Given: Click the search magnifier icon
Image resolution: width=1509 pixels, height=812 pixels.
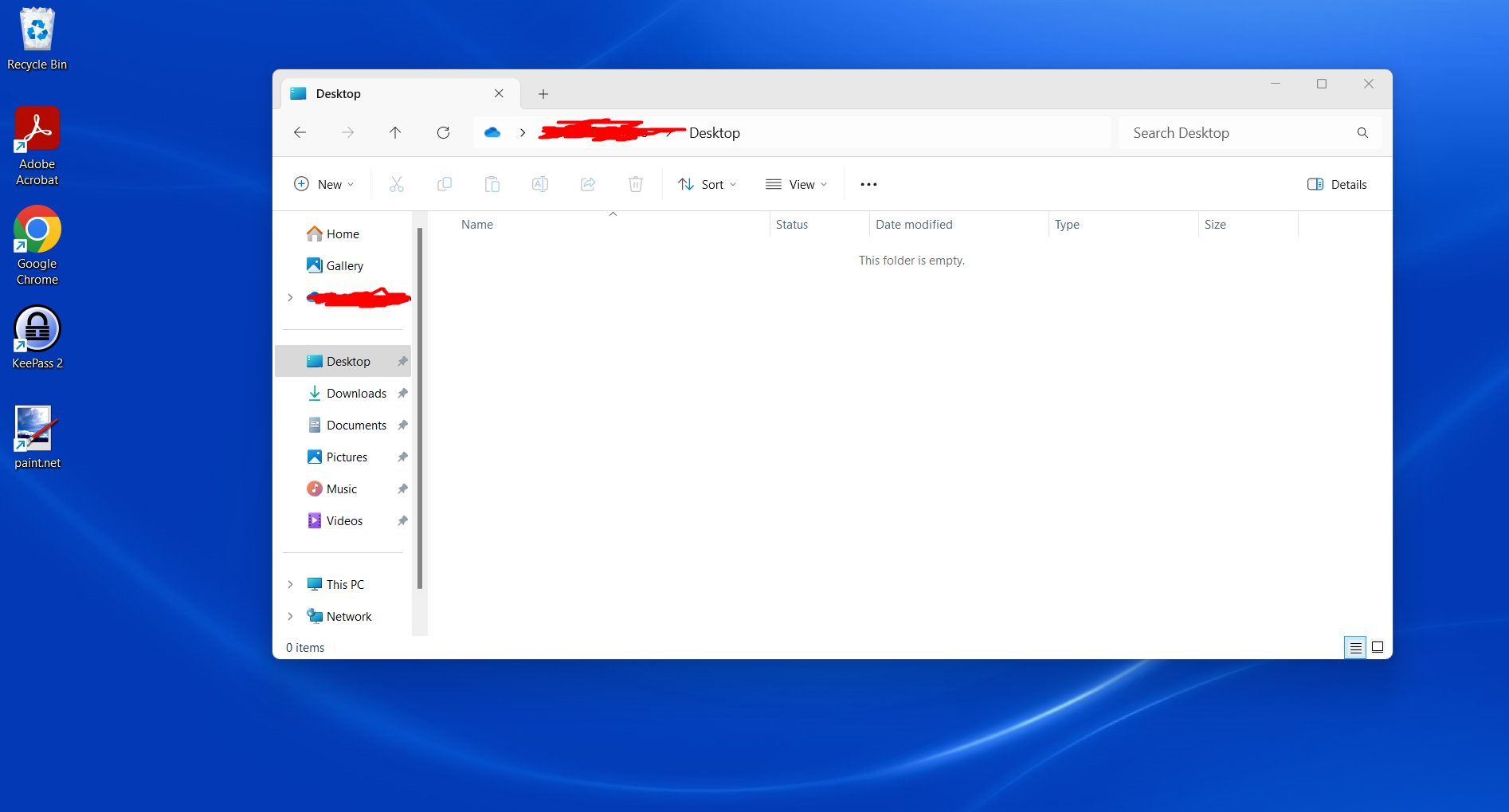Looking at the screenshot, I should tap(1362, 132).
